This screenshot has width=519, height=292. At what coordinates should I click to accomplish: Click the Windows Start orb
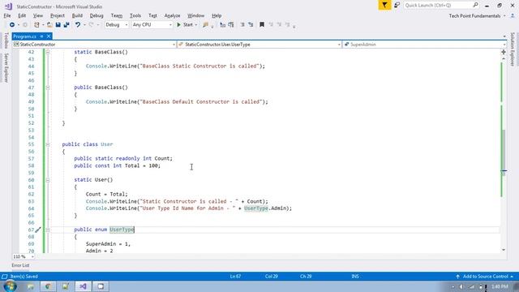click(10, 286)
